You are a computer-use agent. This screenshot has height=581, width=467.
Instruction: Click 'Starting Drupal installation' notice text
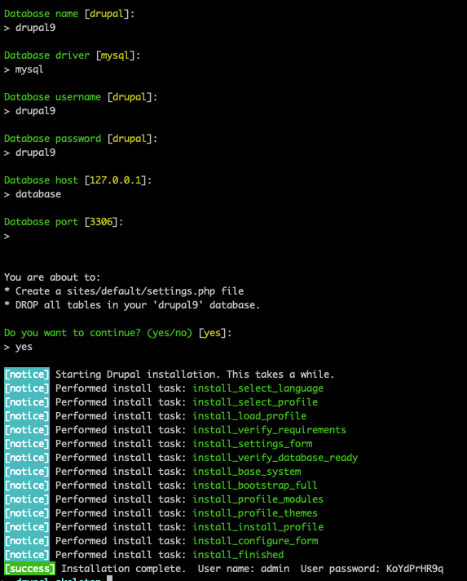coord(195,375)
